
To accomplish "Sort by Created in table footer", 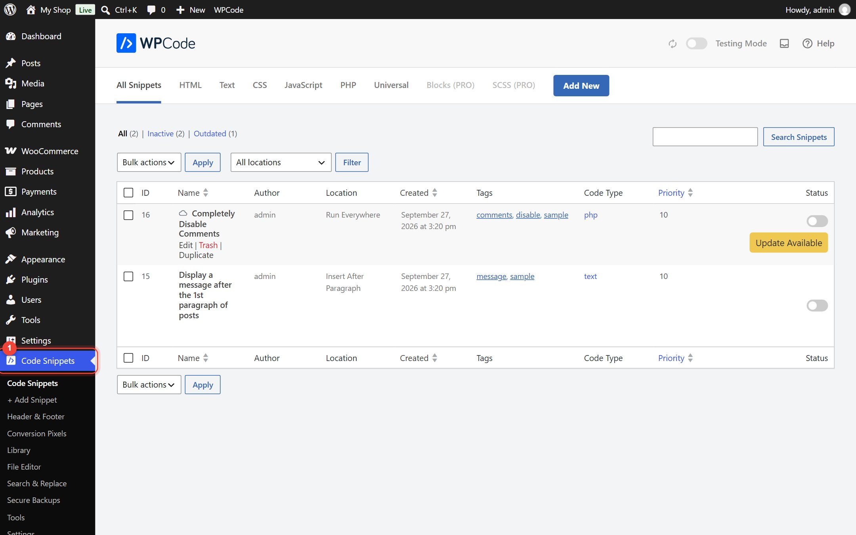I will pyautogui.click(x=418, y=358).
